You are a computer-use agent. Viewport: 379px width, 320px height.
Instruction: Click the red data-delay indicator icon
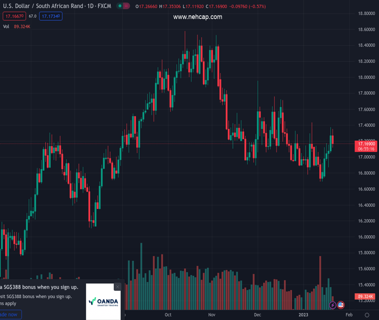(127, 6)
